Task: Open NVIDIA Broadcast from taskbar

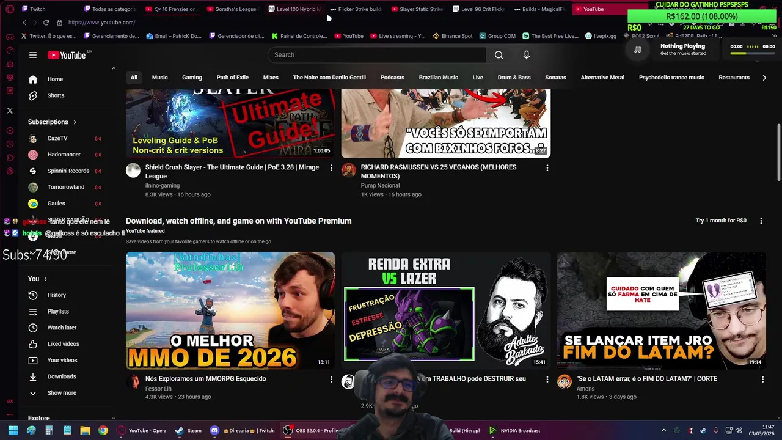Action: point(514,430)
